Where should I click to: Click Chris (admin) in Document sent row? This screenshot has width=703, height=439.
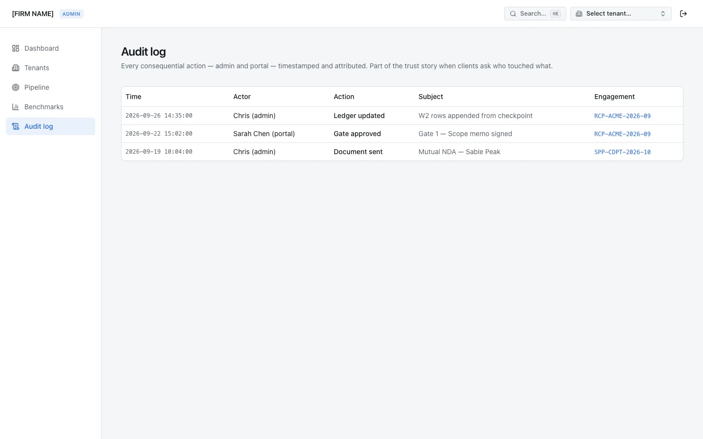[x=254, y=152]
